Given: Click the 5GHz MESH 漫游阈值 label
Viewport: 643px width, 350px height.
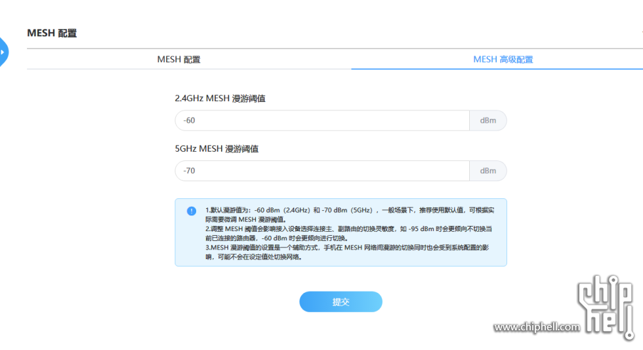Looking at the screenshot, I should point(217,149).
